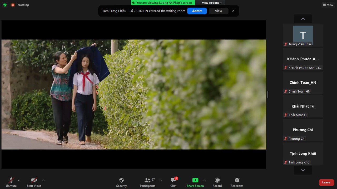Screen dimensions: 337x189
Task: Click the muted mic icon on Khải Nhật Tú
Action: coord(285,115)
